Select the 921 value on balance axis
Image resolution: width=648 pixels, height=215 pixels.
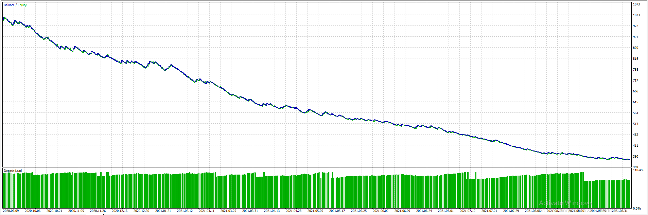pyautogui.click(x=635, y=37)
